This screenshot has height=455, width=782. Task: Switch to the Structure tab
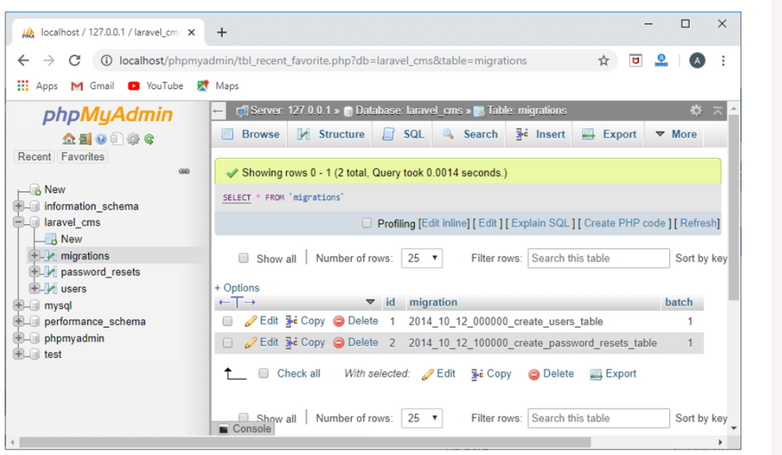[x=331, y=134]
